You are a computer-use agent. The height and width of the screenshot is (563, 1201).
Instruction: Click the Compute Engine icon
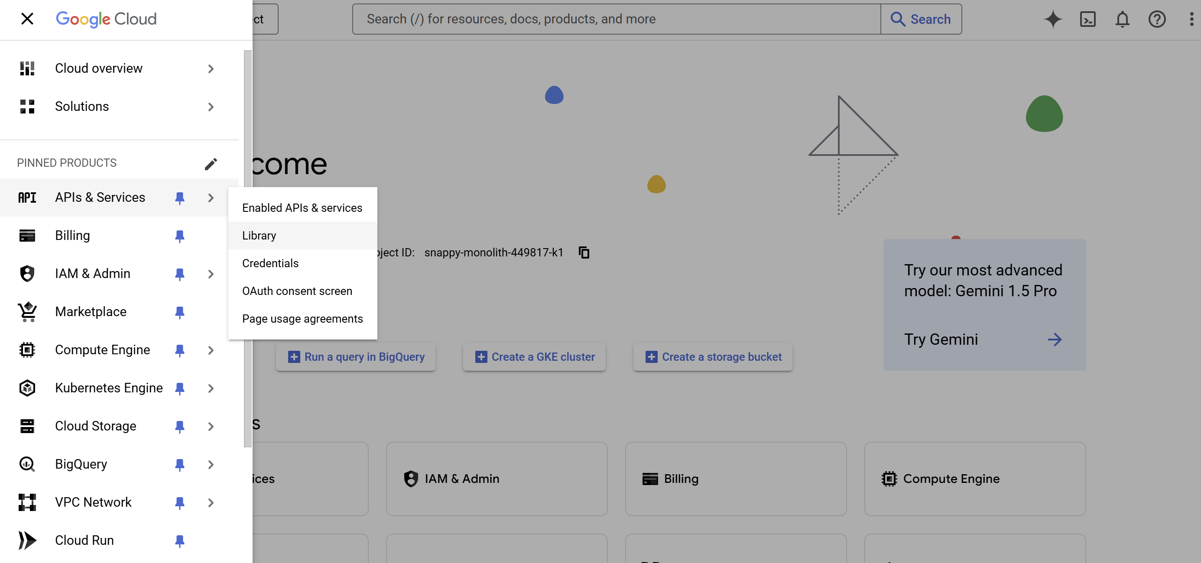[28, 349]
